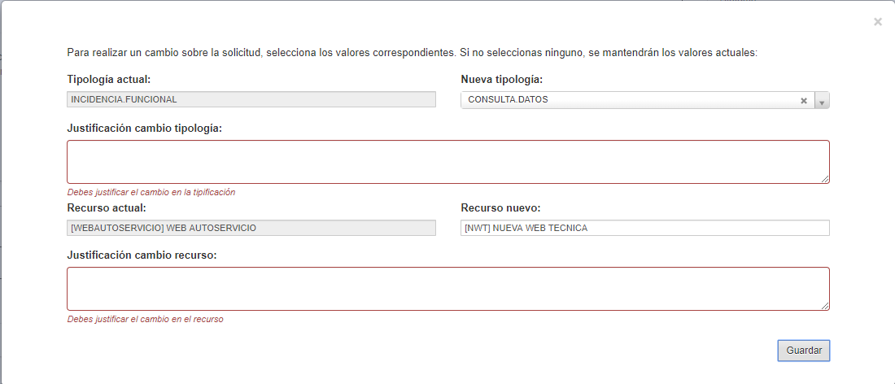The width and height of the screenshot is (895, 384).
Task: Click the recurso validation error message
Action: [145, 320]
